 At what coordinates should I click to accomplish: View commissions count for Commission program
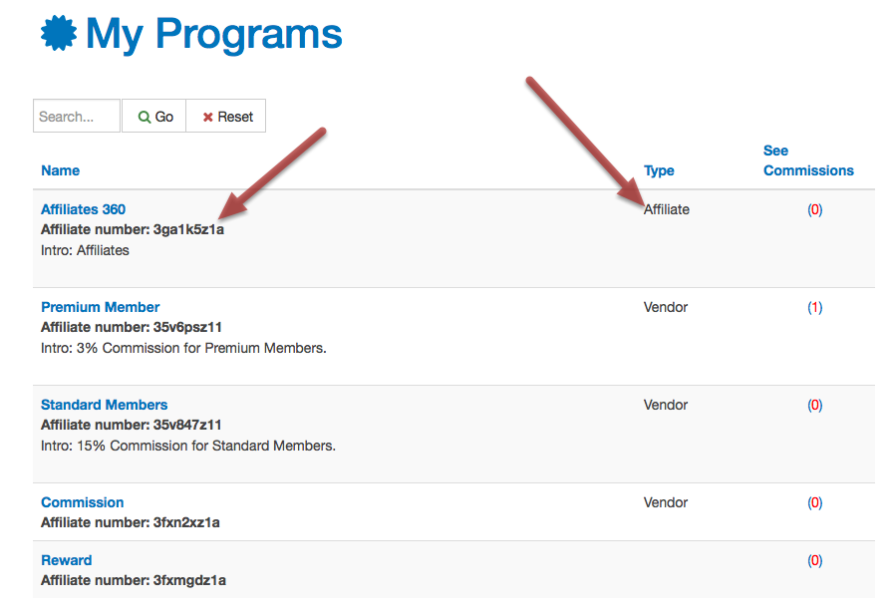pyautogui.click(x=815, y=503)
